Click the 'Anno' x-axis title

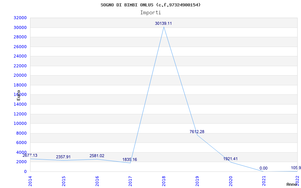coord(292,184)
